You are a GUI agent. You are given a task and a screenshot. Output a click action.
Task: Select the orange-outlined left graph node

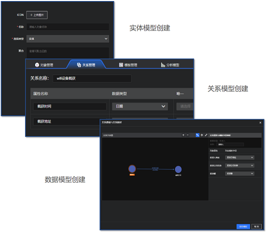pos(132,169)
